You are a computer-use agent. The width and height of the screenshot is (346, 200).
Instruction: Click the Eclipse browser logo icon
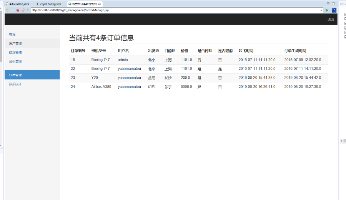pos(334,10)
